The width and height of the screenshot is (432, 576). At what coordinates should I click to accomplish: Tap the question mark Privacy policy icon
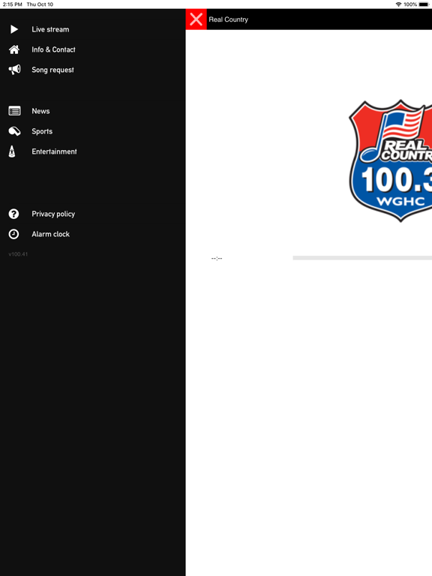pos(14,214)
